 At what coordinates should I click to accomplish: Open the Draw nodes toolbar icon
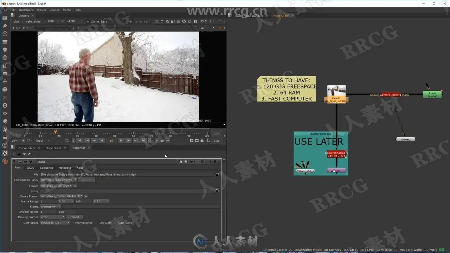[x=5, y=26]
